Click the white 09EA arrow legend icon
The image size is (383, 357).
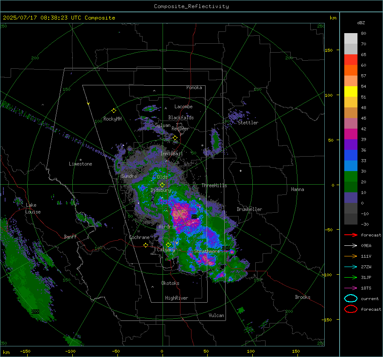click(351, 245)
